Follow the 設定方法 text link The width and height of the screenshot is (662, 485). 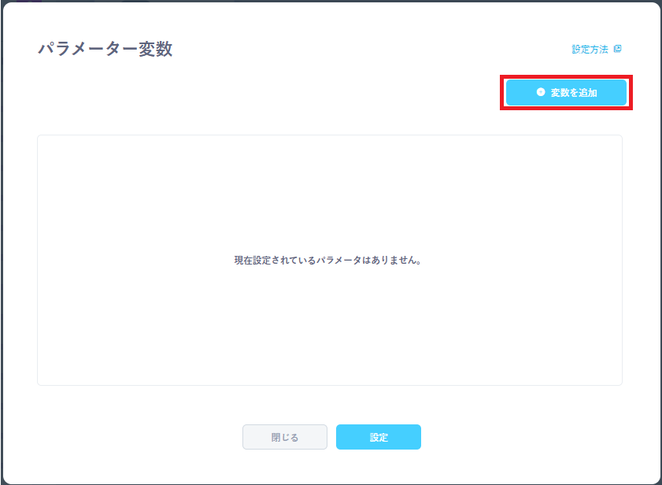[590, 49]
